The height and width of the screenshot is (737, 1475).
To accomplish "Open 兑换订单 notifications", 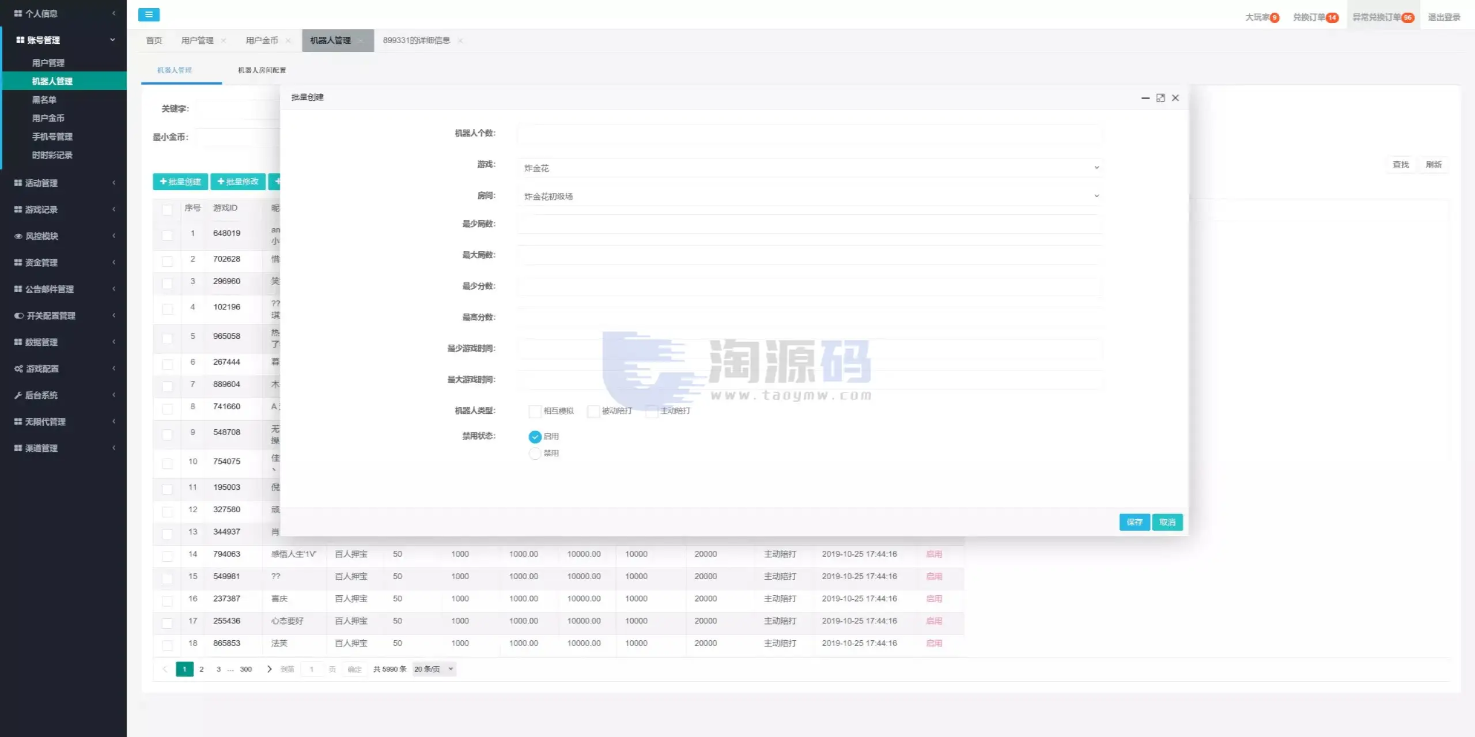I will [1315, 17].
